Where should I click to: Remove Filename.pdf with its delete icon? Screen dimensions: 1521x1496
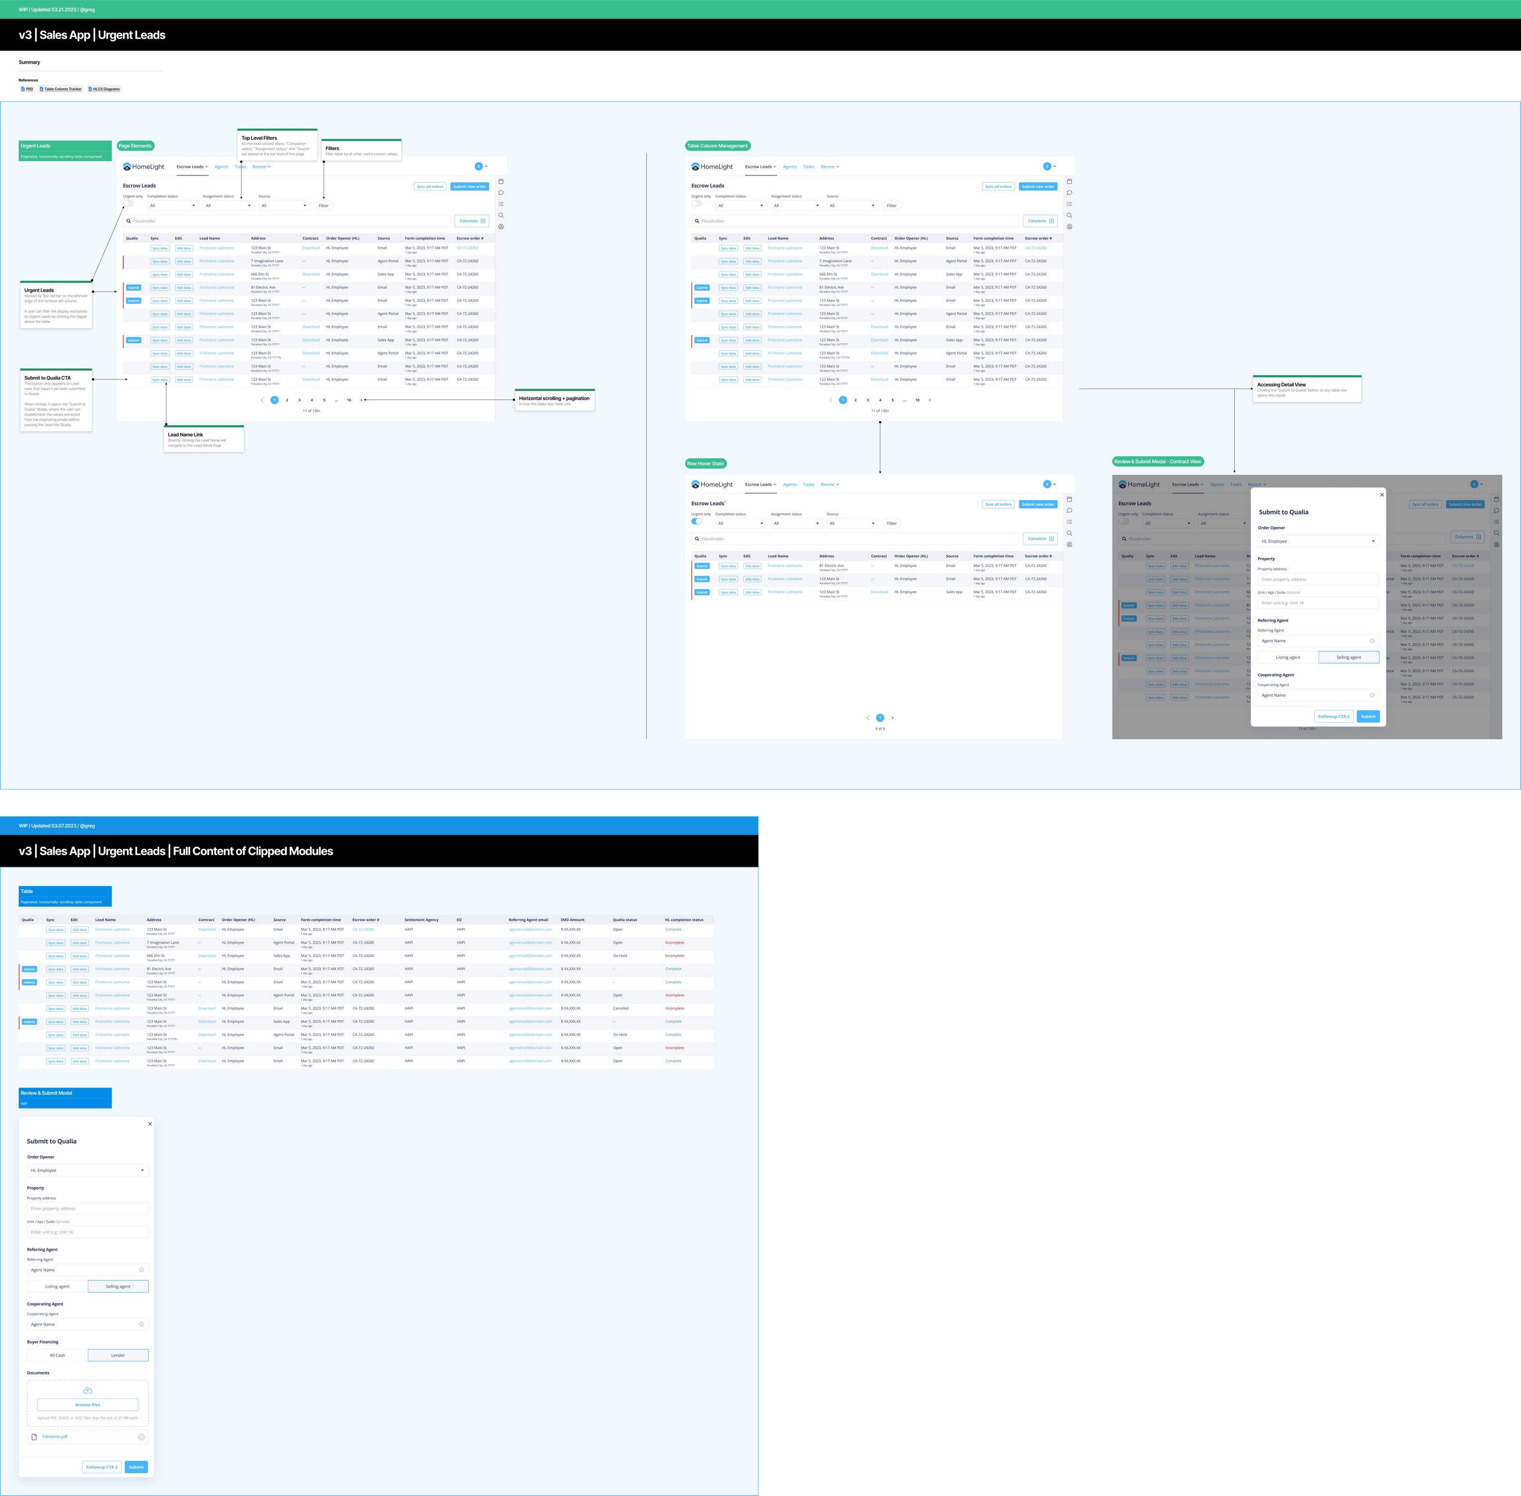point(142,1437)
